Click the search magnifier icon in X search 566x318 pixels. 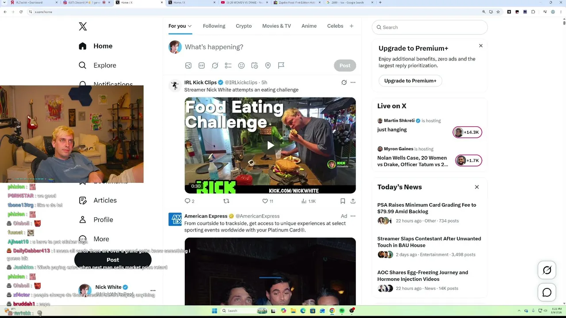379,27
